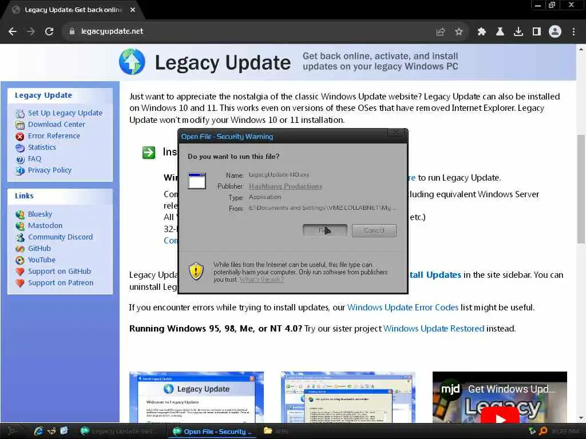Open the browser downloads icon

[518, 32]
